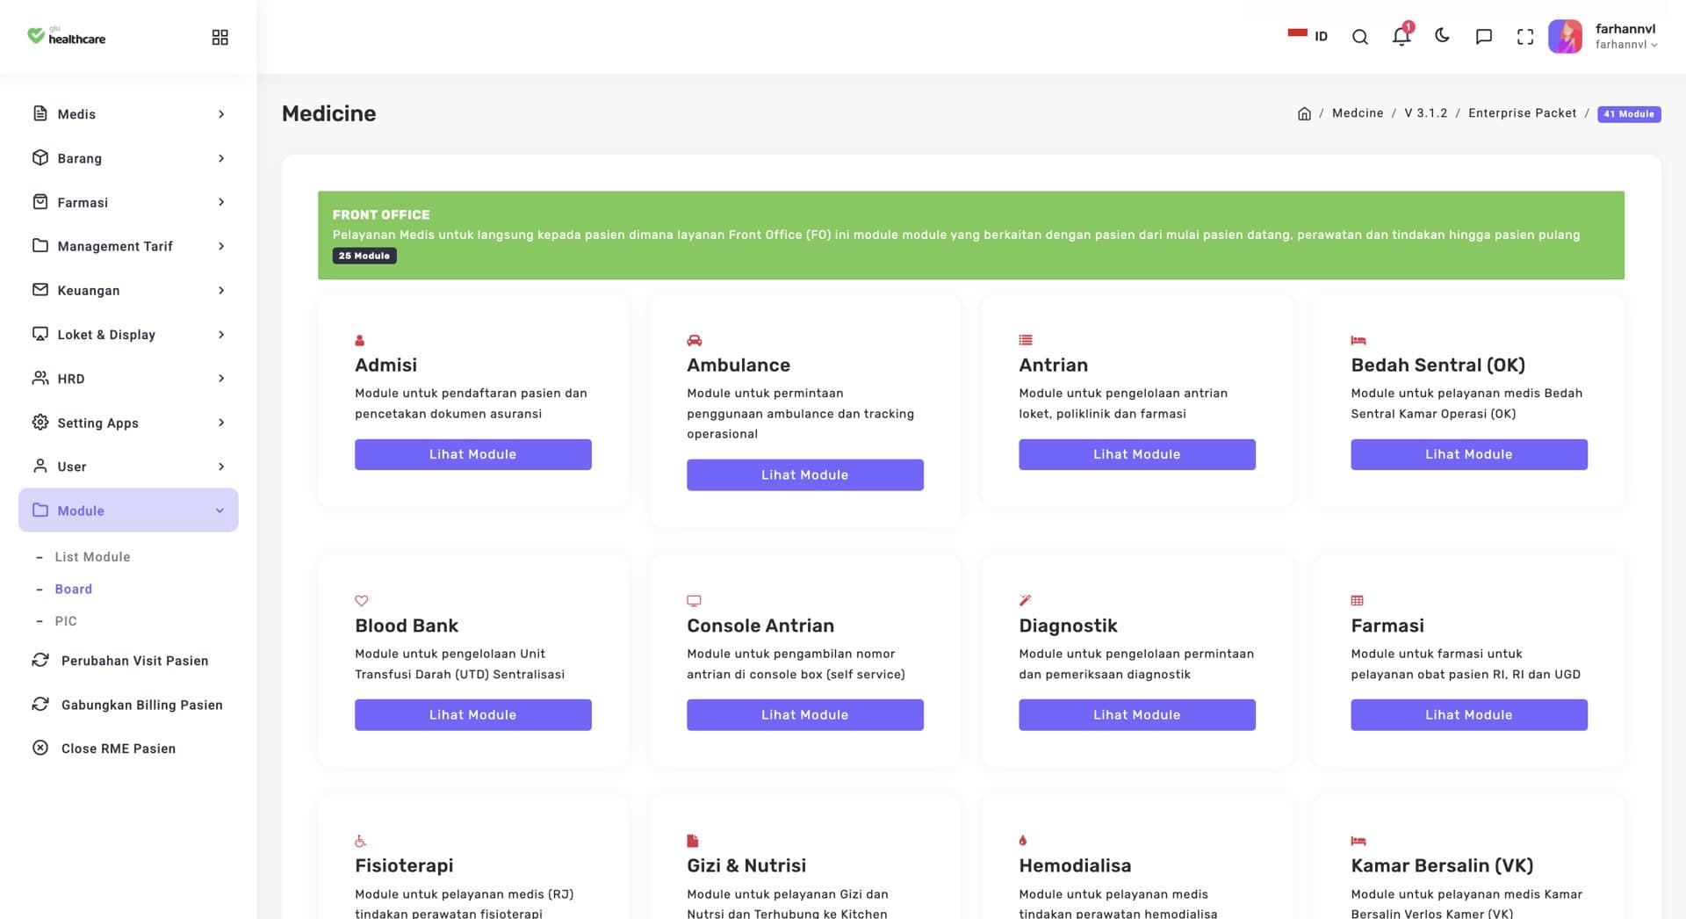
Task: Click the grid menu icon beside logo
Action: click(x=220, y=37)
